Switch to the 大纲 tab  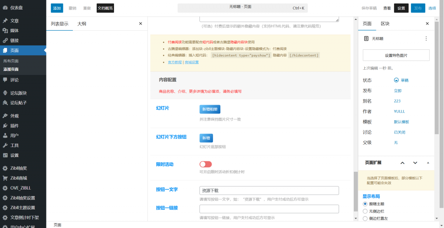pyautogui.click(x=82, y=24)
